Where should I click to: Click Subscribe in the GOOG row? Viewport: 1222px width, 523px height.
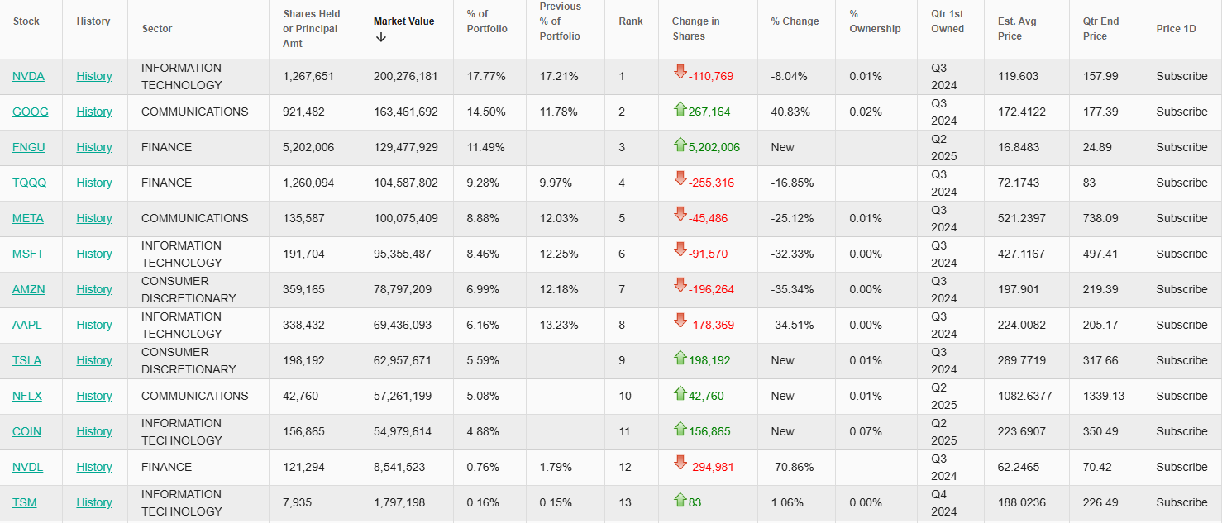point(1181,112)
